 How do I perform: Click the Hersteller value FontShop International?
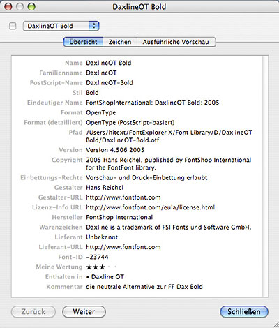119,217
